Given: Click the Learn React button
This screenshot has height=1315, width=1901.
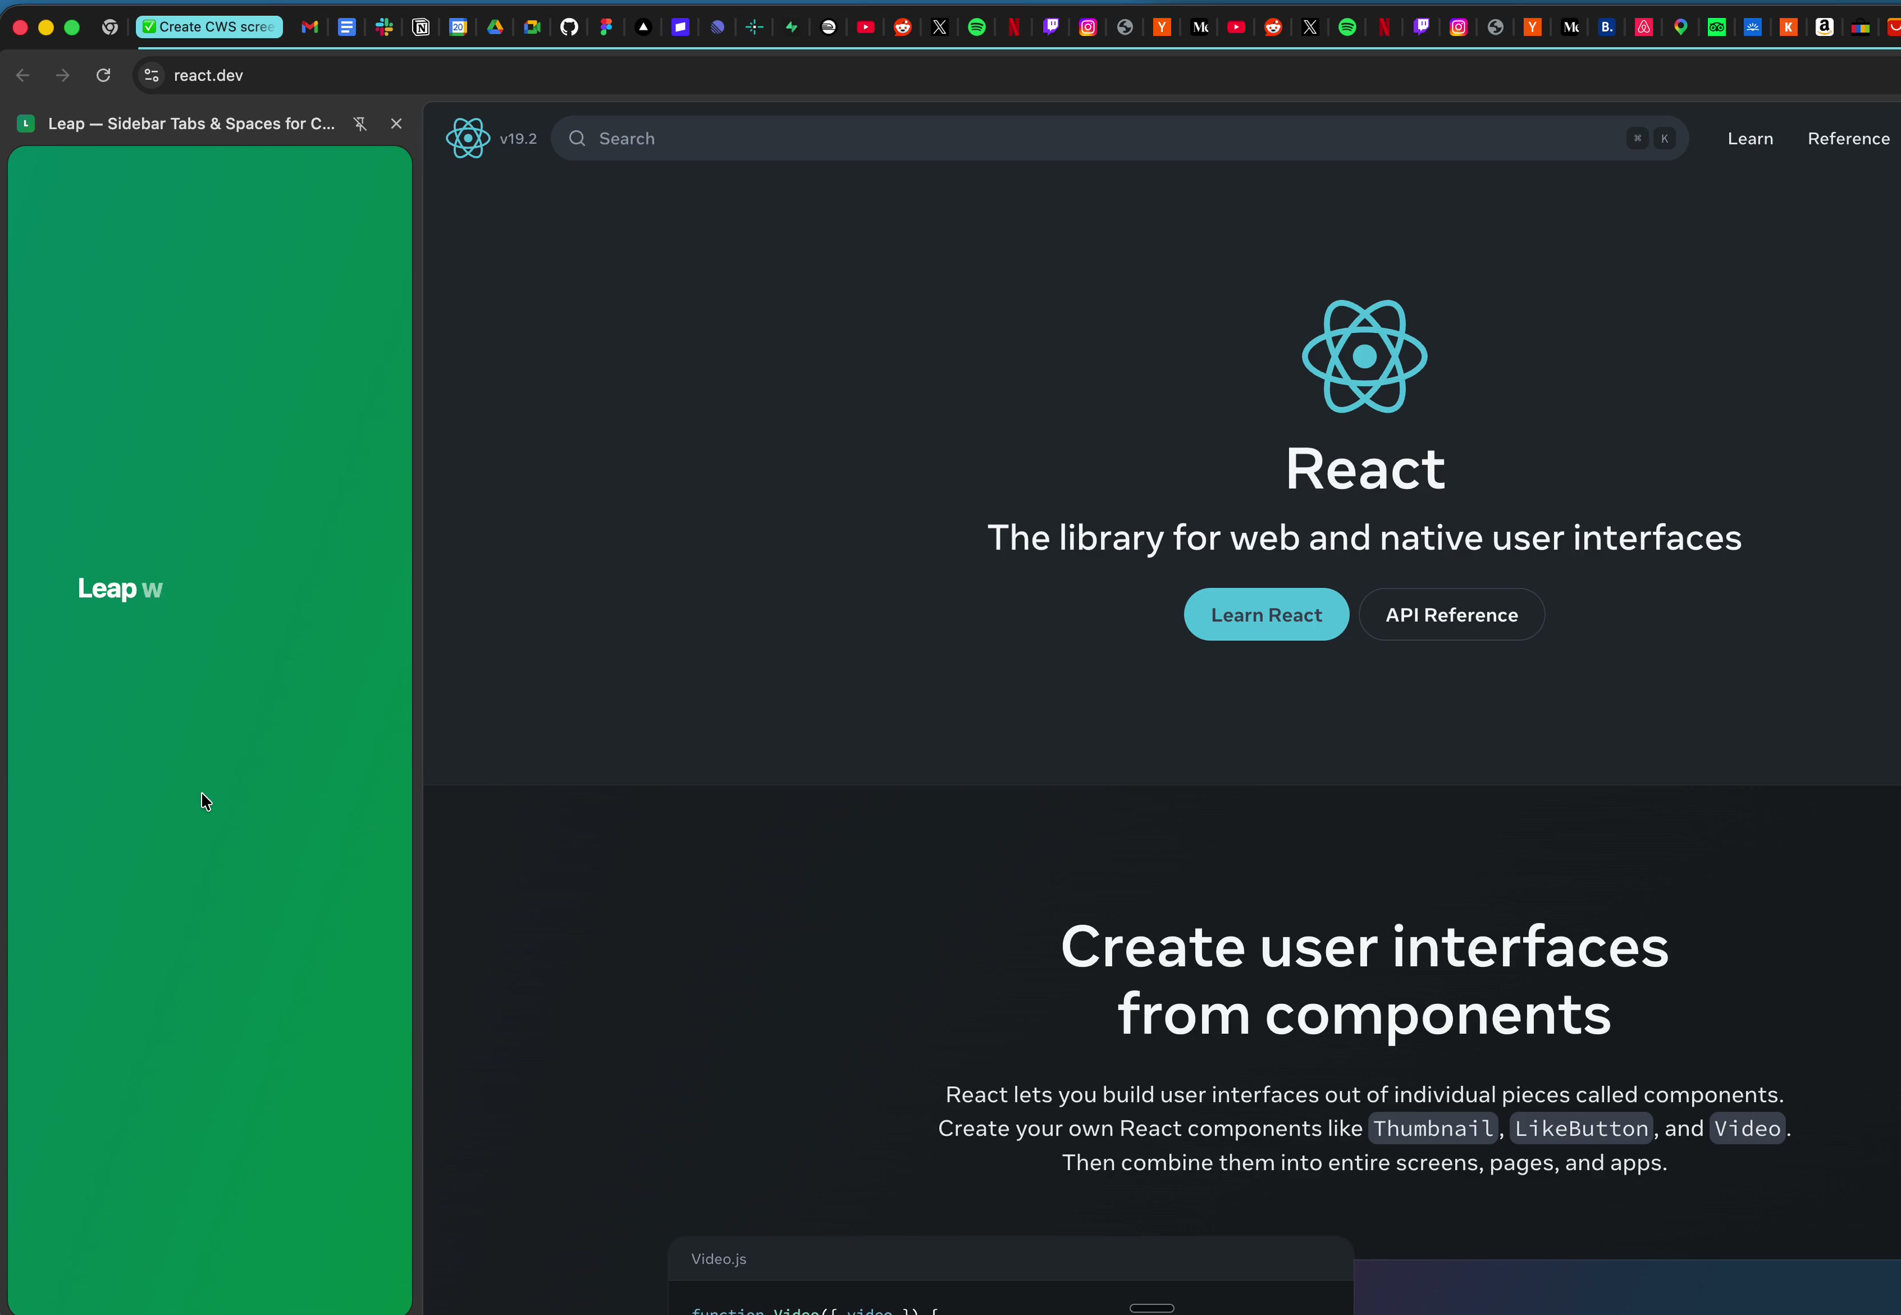Looking at the screenshot, I should click(1267, 615).
